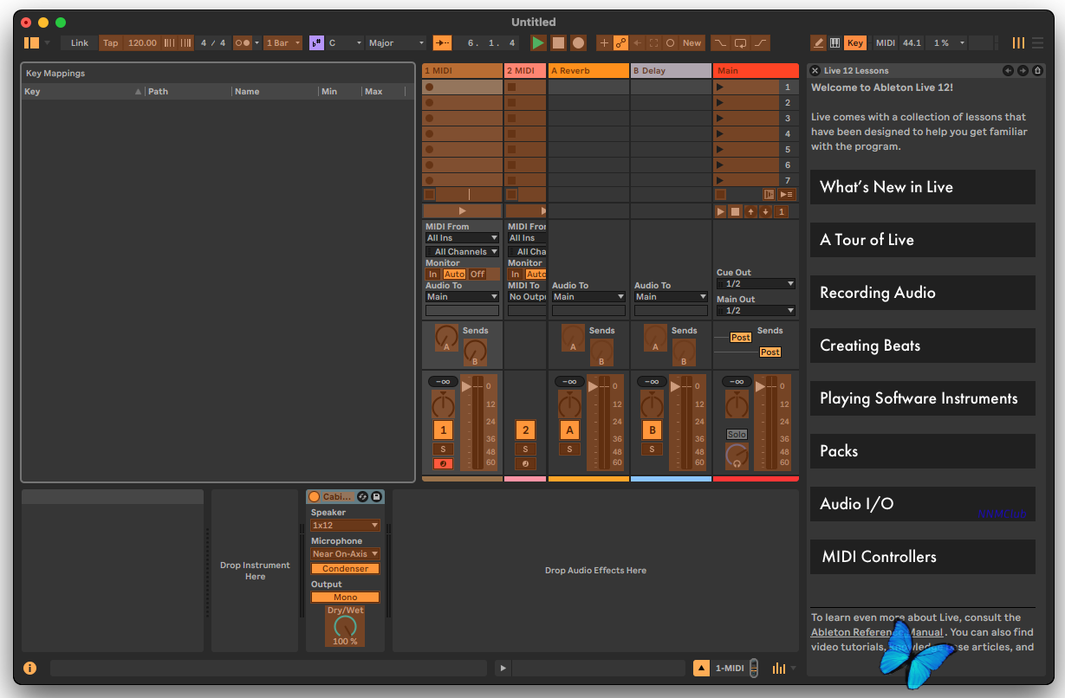The height and width of the screenshot is (698, 1065).
Task: Start playback with the Play button
Action: [x=538, y=42]
